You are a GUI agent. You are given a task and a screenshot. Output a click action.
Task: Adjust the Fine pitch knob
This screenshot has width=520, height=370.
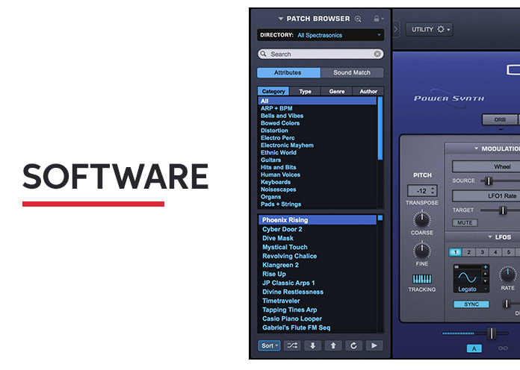422,250
